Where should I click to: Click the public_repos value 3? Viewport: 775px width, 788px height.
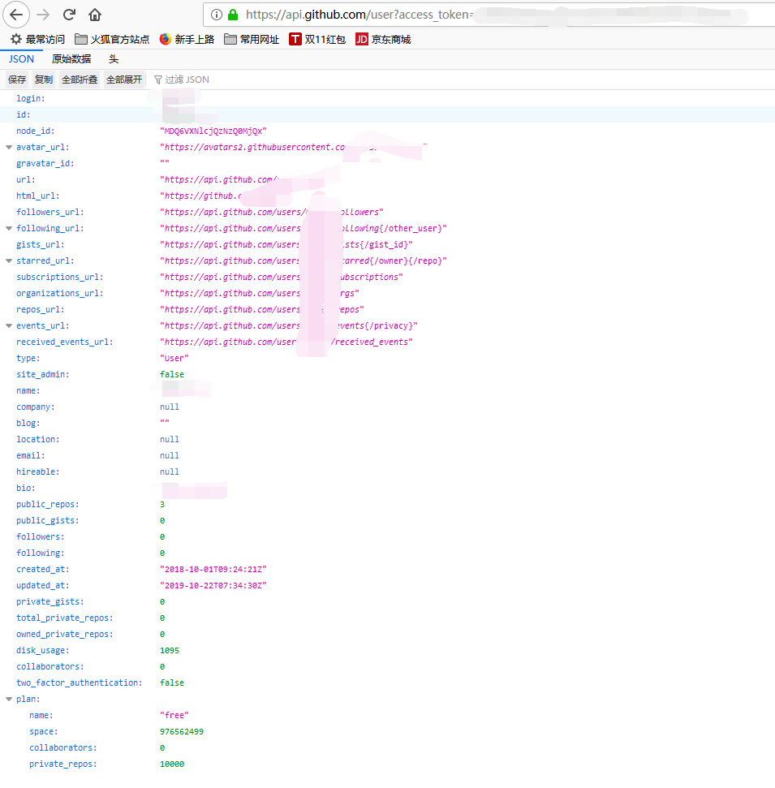point(161,504)
